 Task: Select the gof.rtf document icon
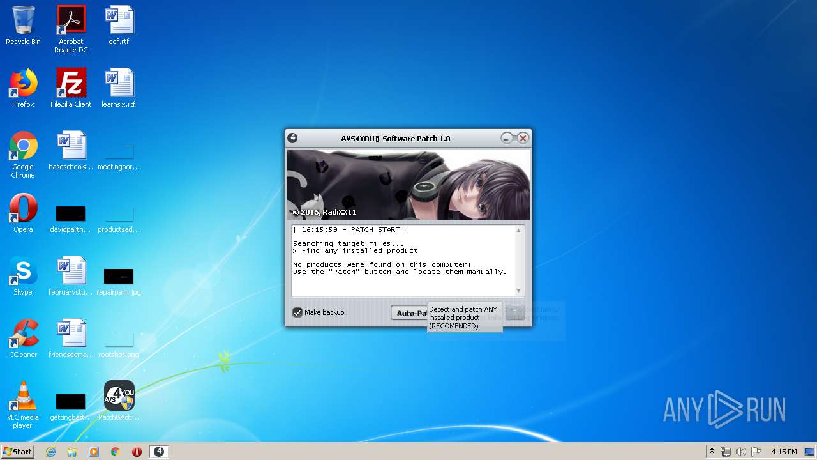coord(119,26)
